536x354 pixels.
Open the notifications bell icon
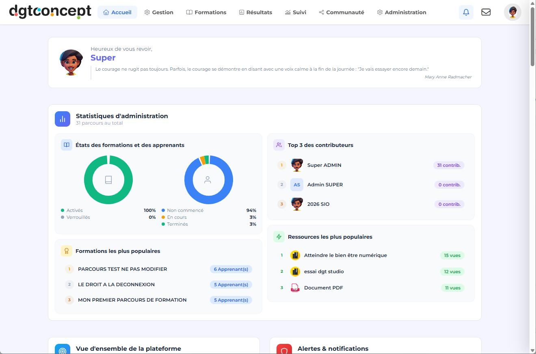[x=466, y=12]
